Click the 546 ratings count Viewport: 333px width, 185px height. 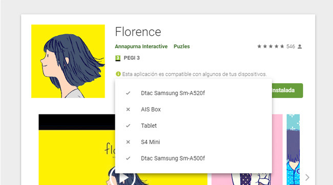[290, 47]
